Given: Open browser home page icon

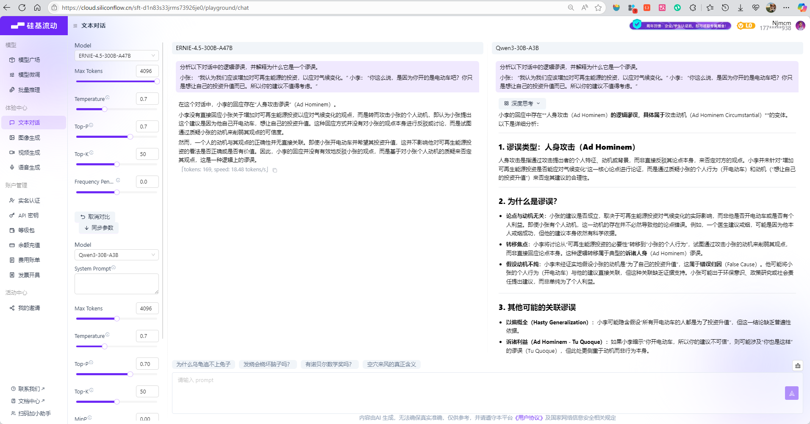Looking at the screenshot, I should tap(37, 8).
